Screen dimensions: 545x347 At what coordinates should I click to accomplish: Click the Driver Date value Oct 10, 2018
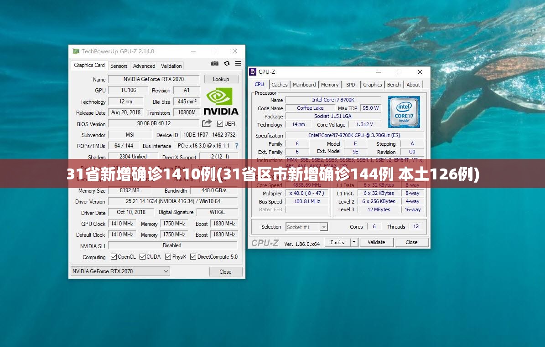131,212
